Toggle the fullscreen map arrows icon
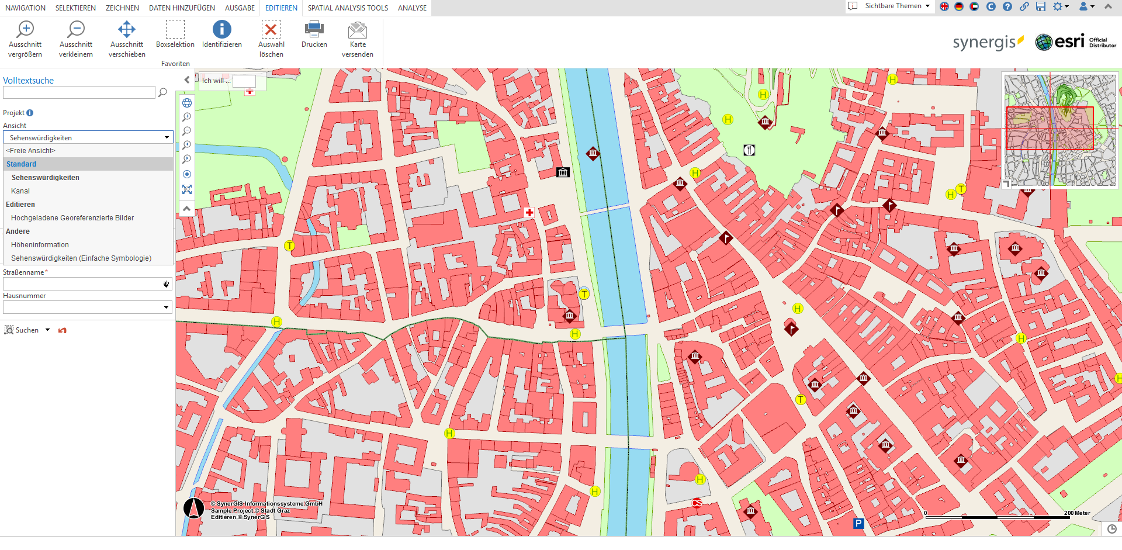 [187, 189]
